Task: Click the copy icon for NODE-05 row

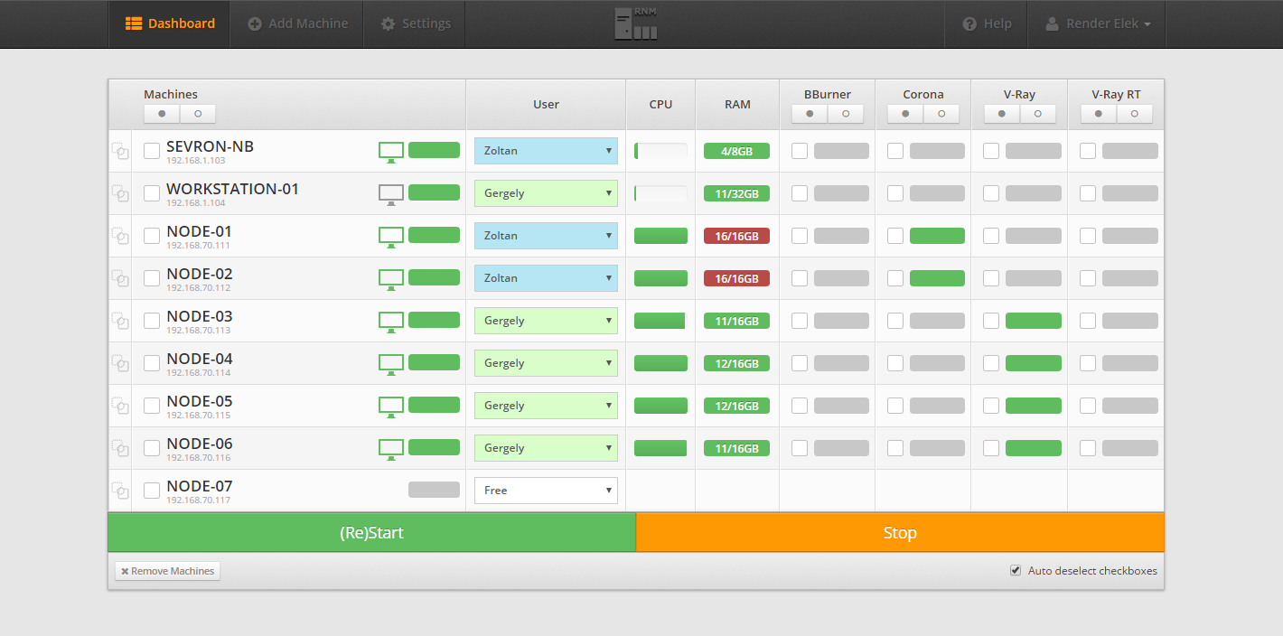Action: 120,406
